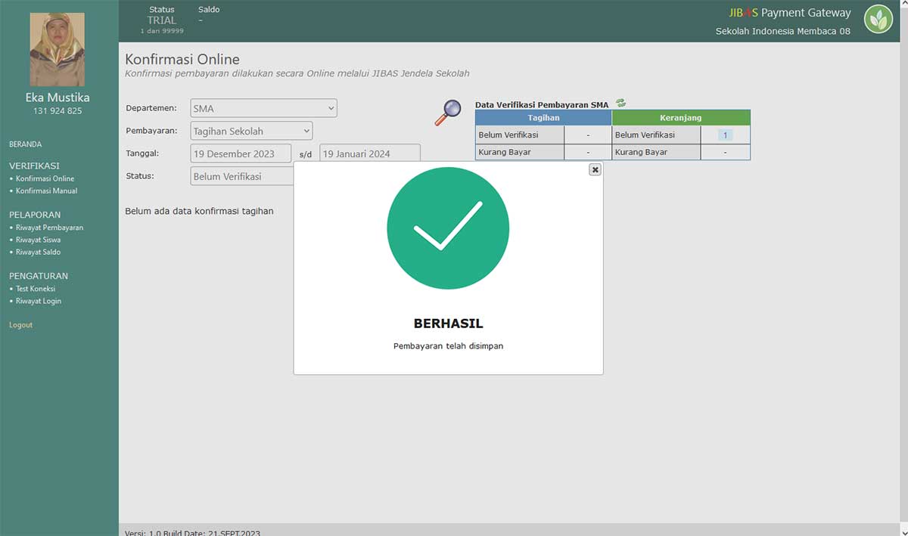Click the start date field 19 Desember 2023
This screenshot has width=908, height=536.
click(241, 153)
